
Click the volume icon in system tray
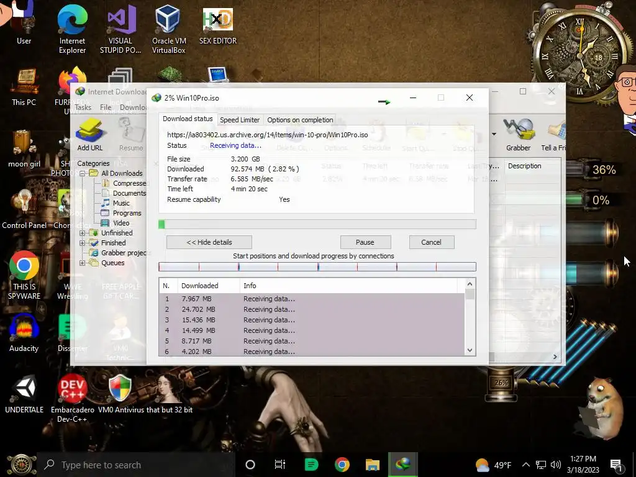(556, 465)
